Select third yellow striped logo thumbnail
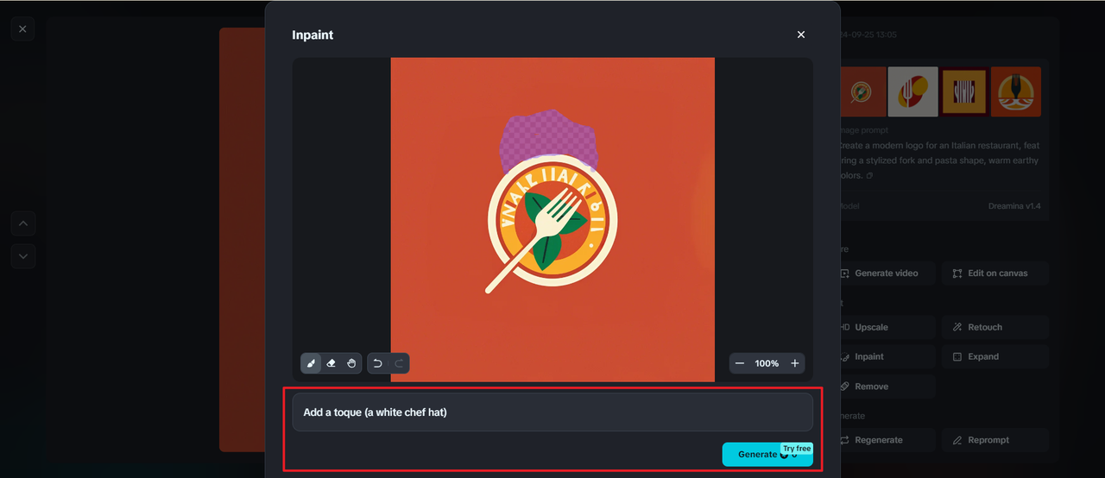This screenshot has width=1105, height=478. tap(964, 91)
